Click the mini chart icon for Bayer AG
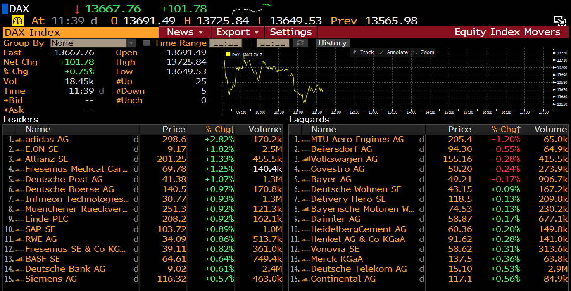Screen dimensions: 571x291 [306, 180]
